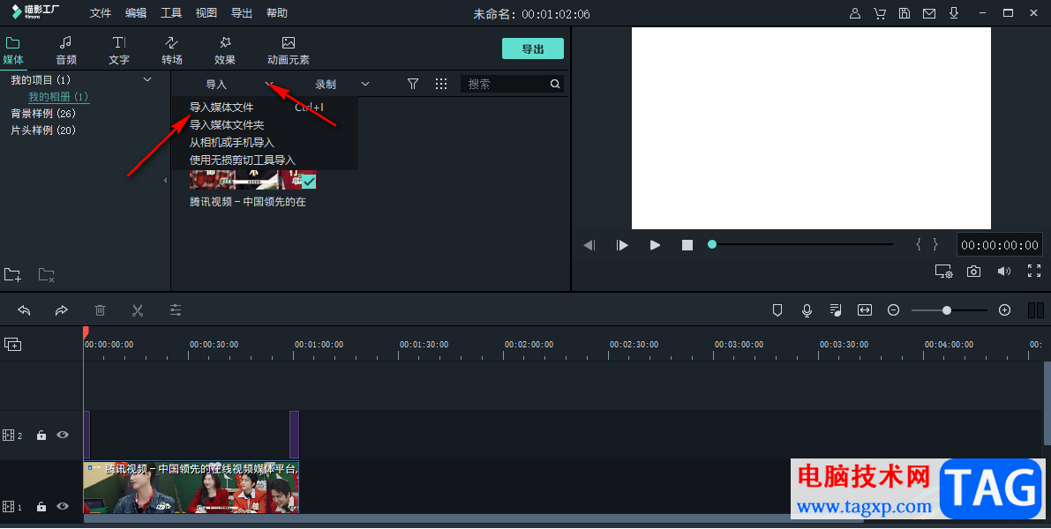Open the audio mixer icon
Image resolution: width=1051 pixels, height=529 pixels.
pyautogui.click(x=835, y=310)
